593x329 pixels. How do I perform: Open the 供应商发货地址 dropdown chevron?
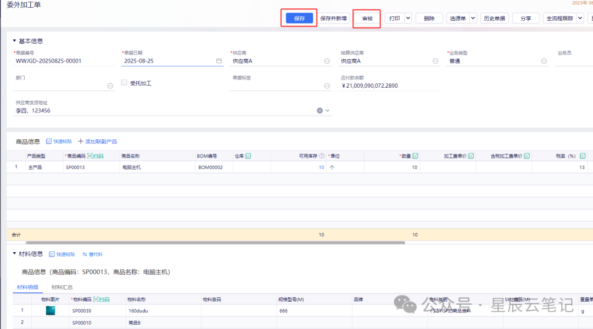coord(327,111)
